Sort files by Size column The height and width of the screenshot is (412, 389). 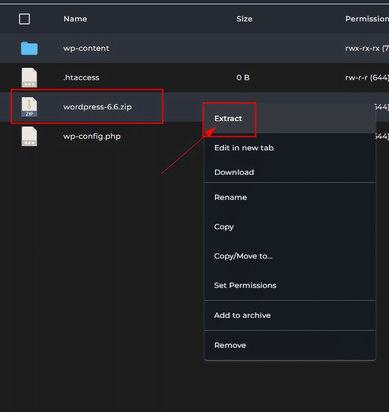[x=244, y=19]
